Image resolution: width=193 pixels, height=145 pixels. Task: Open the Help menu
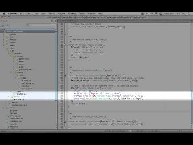101,14
